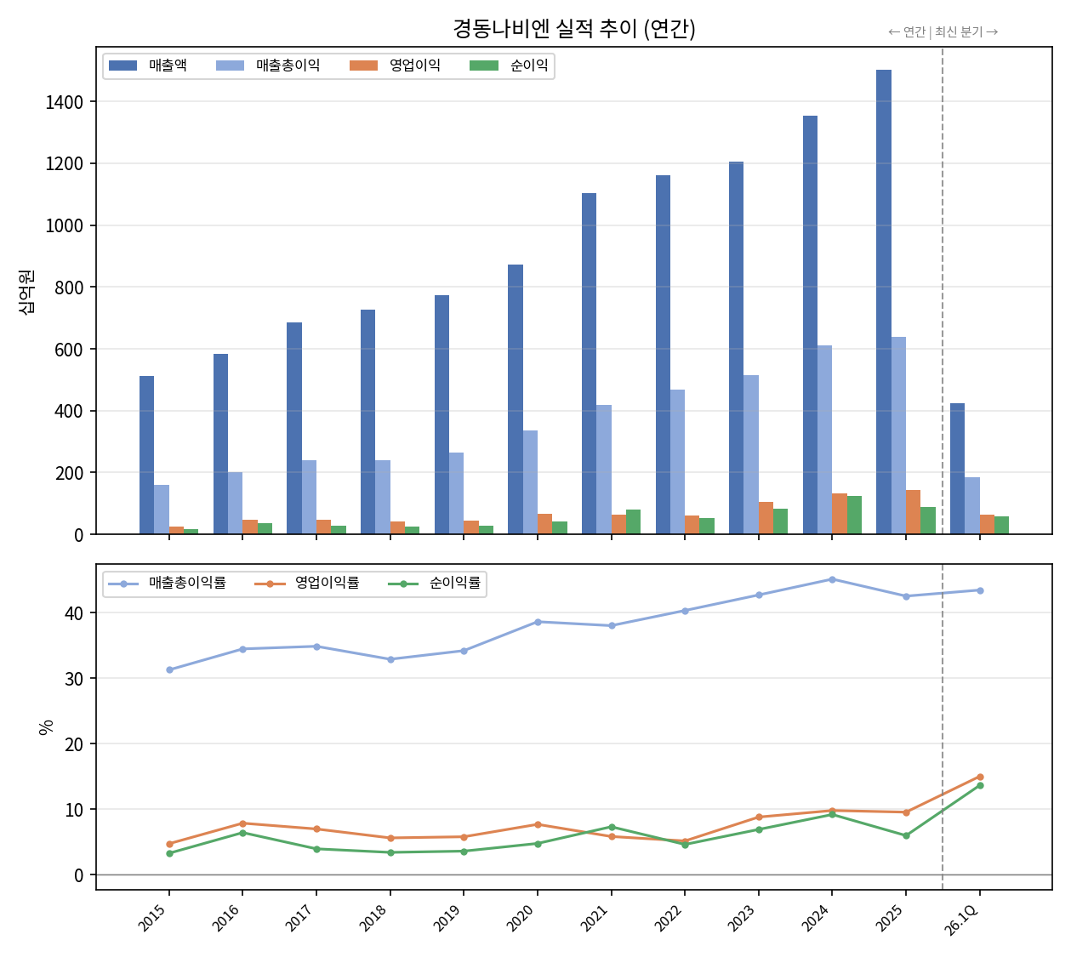1071x957 pixels.
Task: Click the '← 연간 | 최신 분기 →' annotation
Action: coord(943,32)
